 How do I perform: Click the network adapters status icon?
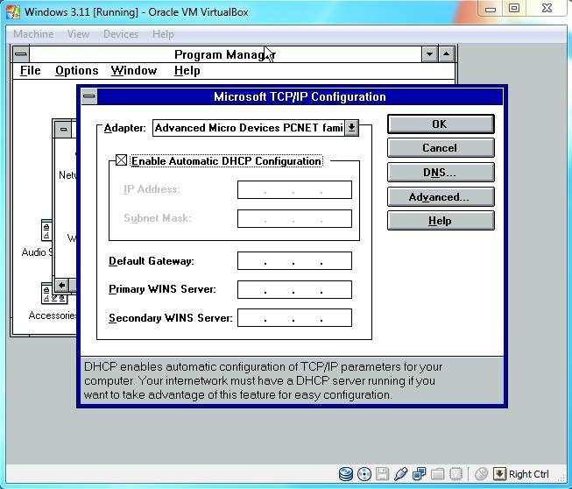(420, 474)
